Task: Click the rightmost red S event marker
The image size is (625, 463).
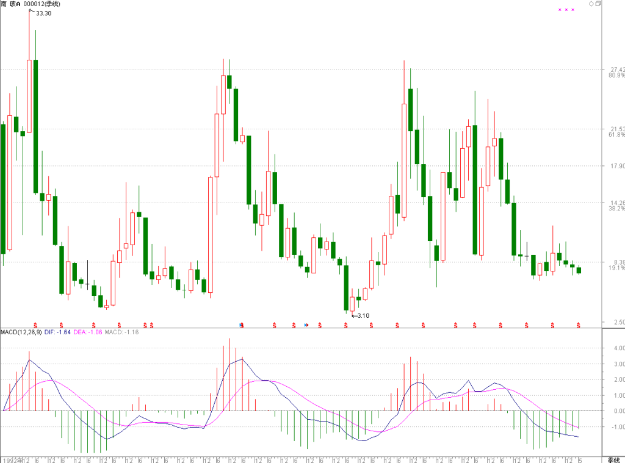Action: click(579, 326)
